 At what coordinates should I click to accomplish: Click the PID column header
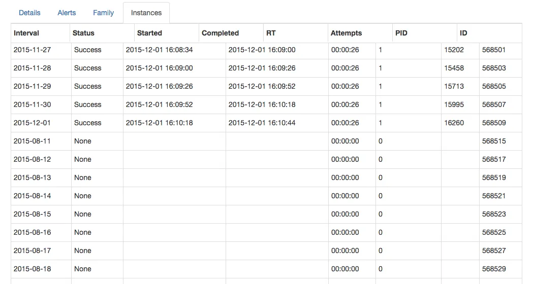pyautogui.click(x=401, y=33)
